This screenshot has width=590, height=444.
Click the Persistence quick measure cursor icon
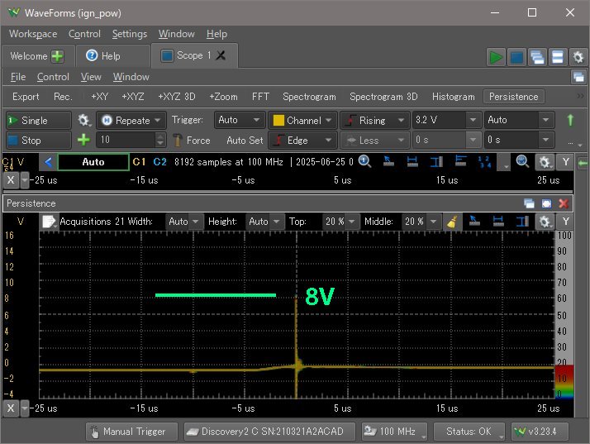tap(474, 222)
